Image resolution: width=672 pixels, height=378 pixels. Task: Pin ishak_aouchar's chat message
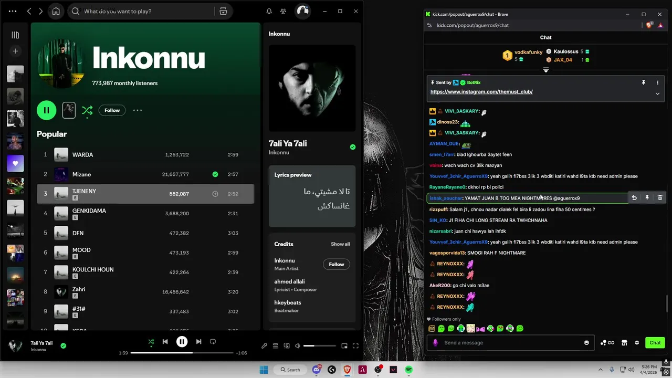(x=647, y=198)
